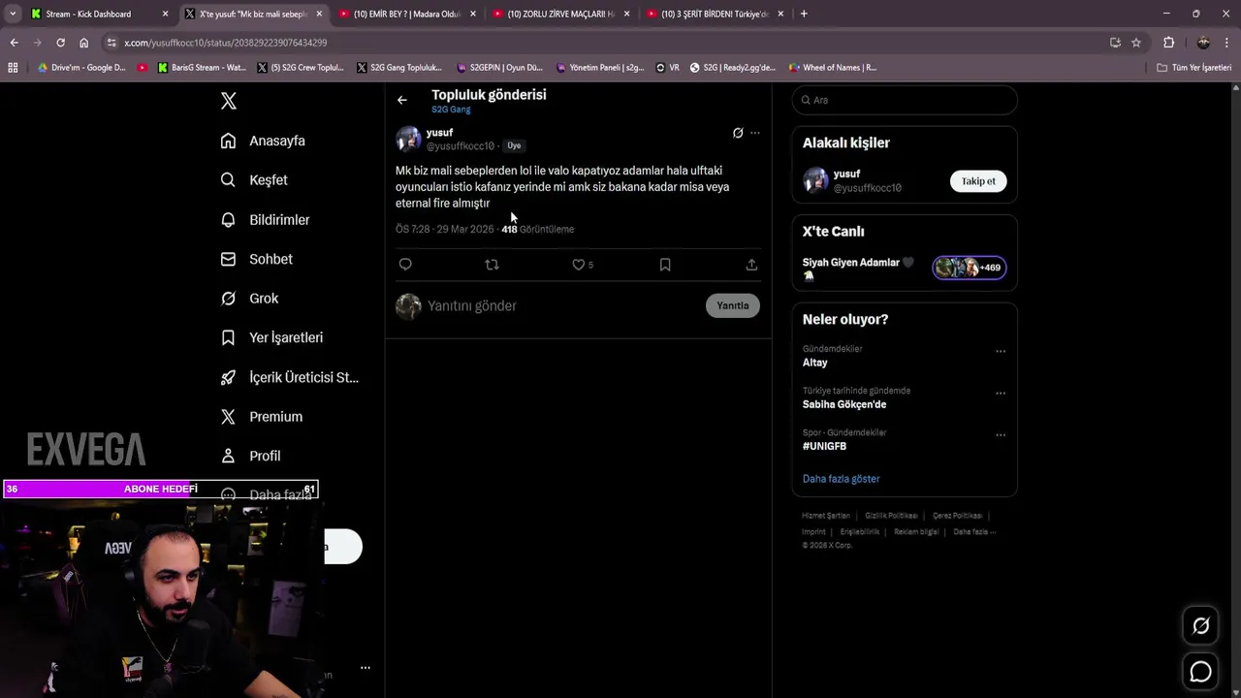Open Profil page
Screen dimensions: 1241x698
tap(250, 456)
